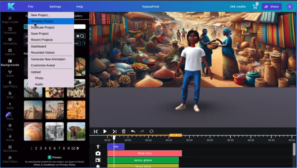Jump to the start of the timeline

(96, 131)
